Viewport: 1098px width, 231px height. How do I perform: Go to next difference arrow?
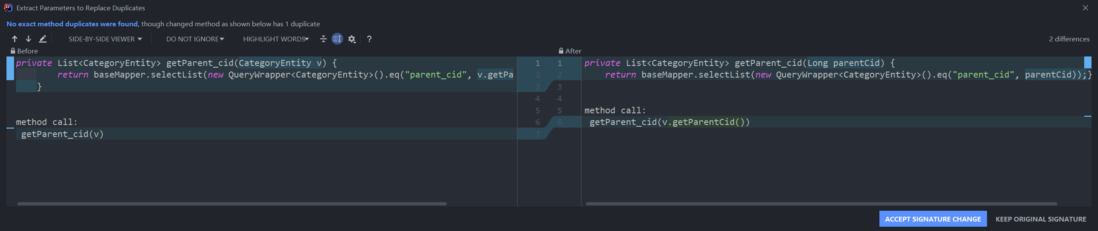(29, 39)
